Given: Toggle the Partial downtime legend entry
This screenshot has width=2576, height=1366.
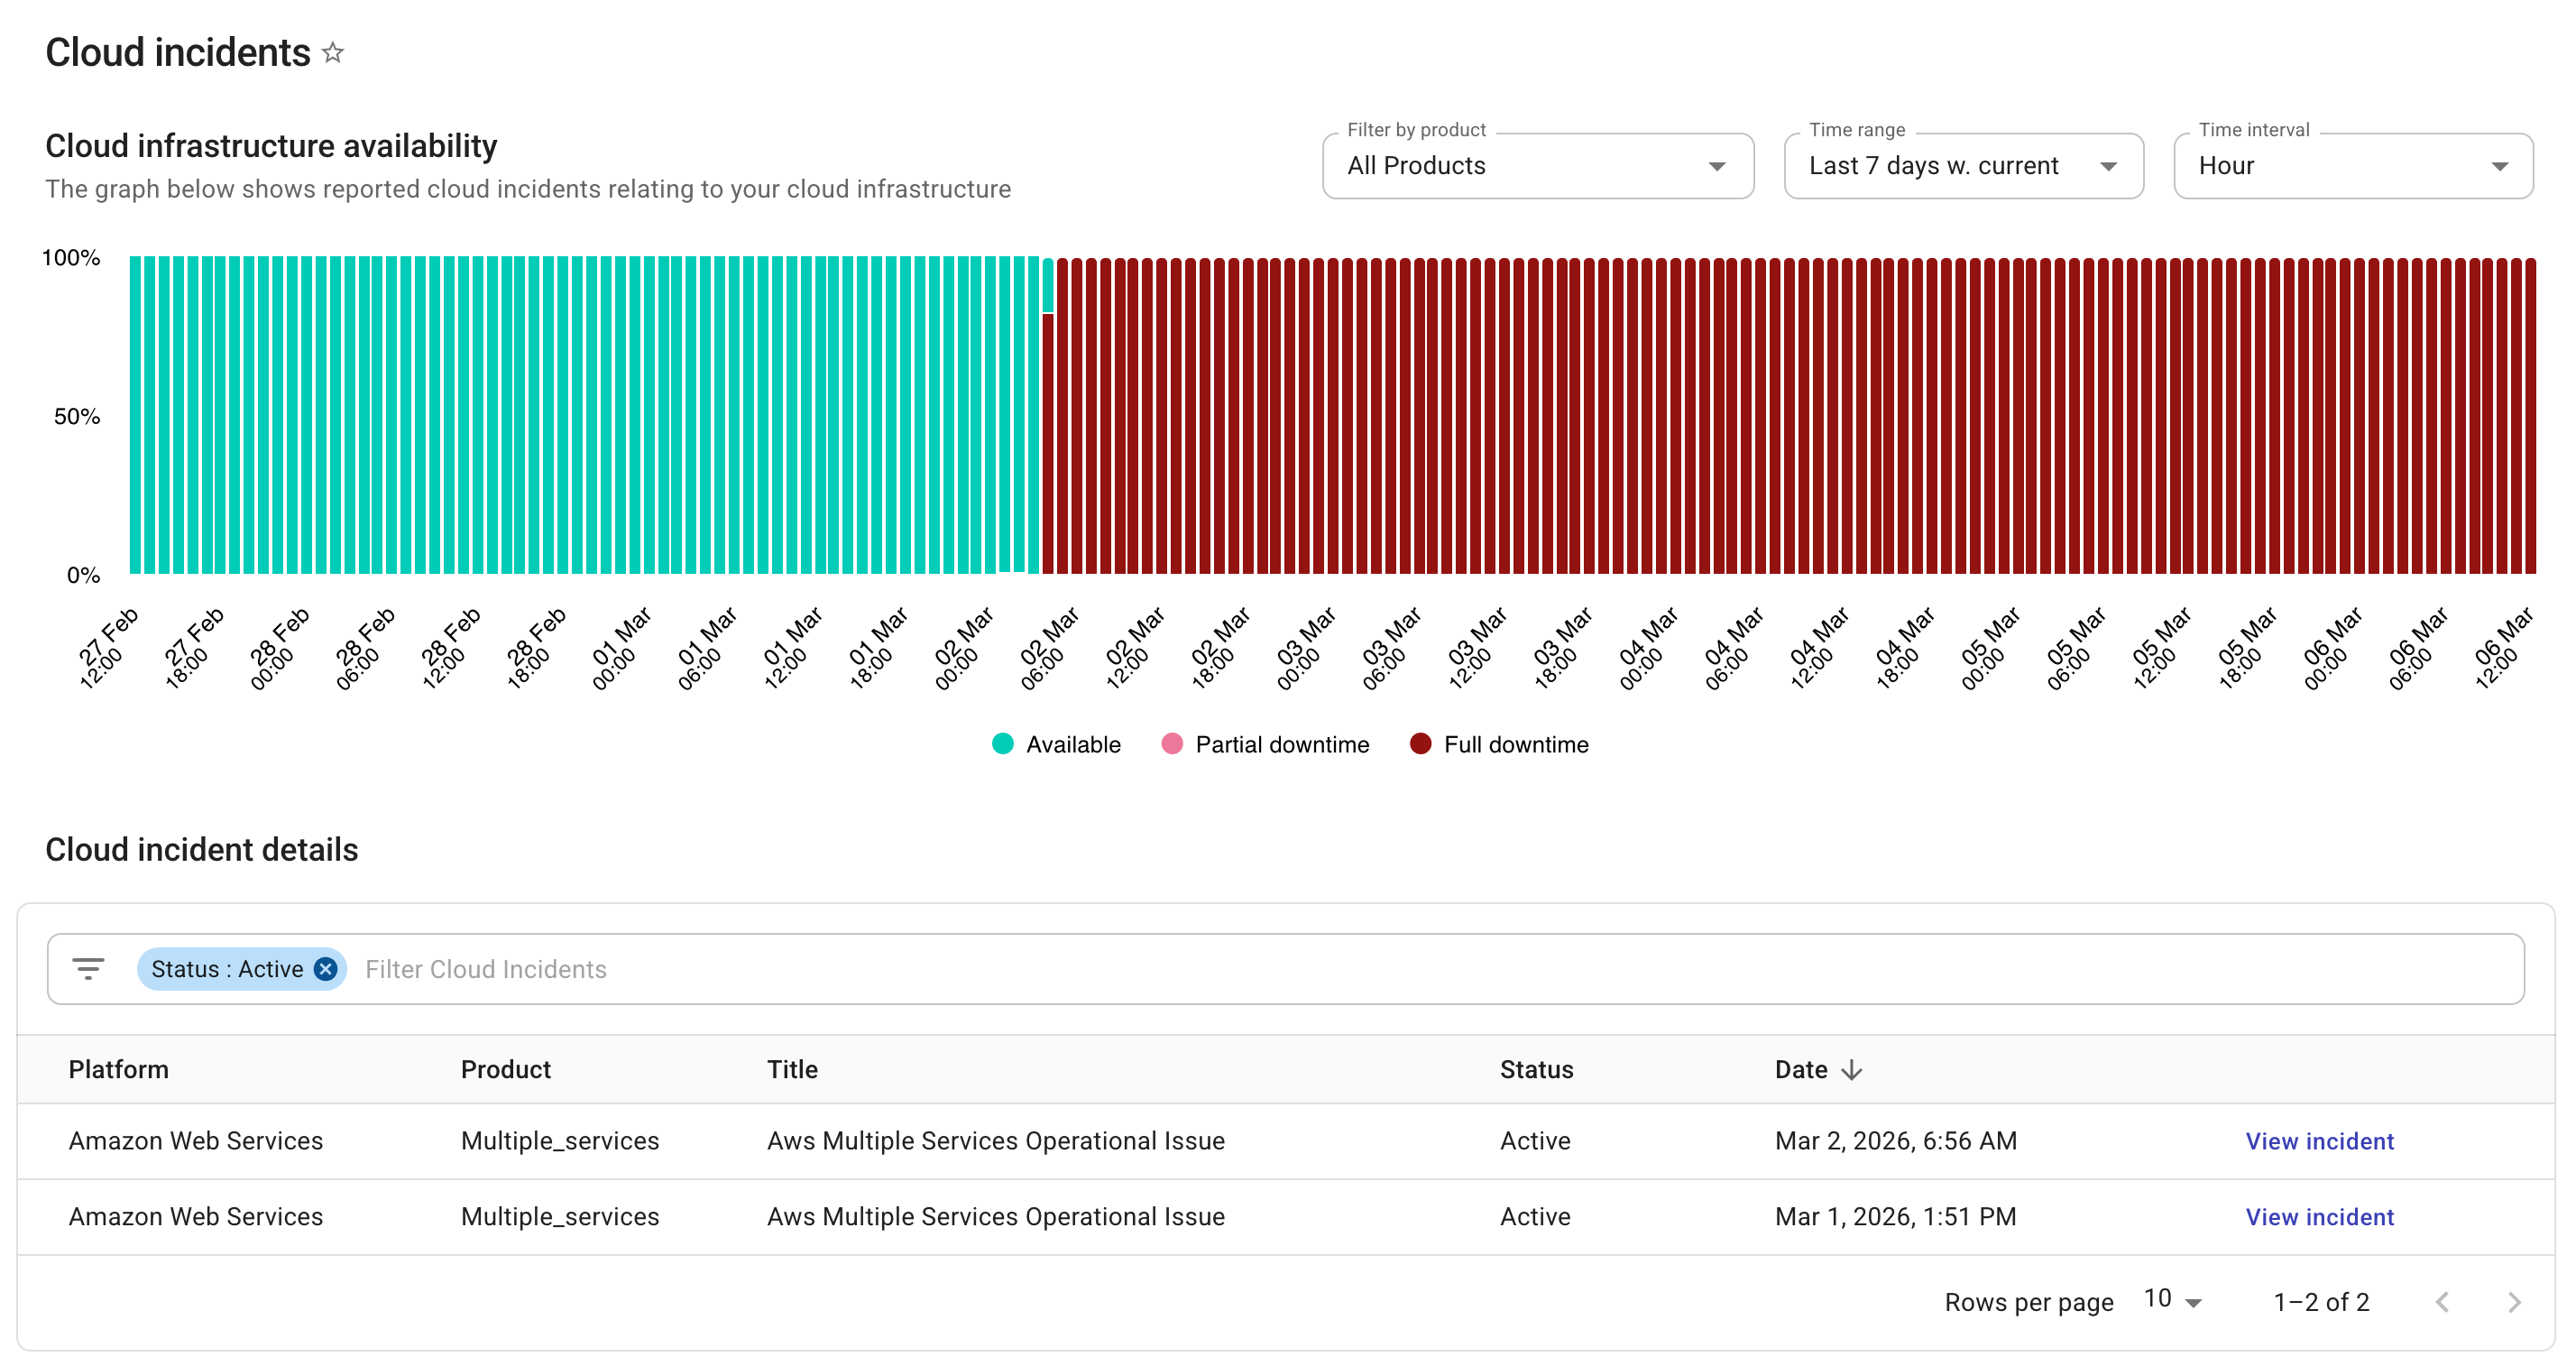Looking at the screenshot, I should click(x=1266, y=744).
